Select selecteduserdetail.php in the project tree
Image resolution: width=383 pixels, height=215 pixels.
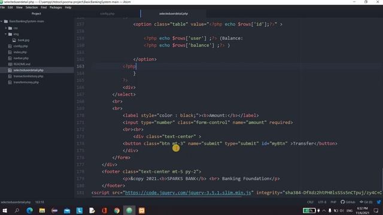pyautogui.click(x=28, y=70)
